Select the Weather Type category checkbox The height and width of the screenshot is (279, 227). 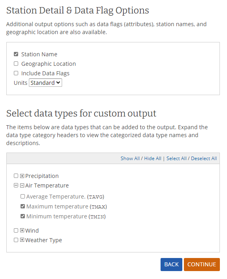16,240
